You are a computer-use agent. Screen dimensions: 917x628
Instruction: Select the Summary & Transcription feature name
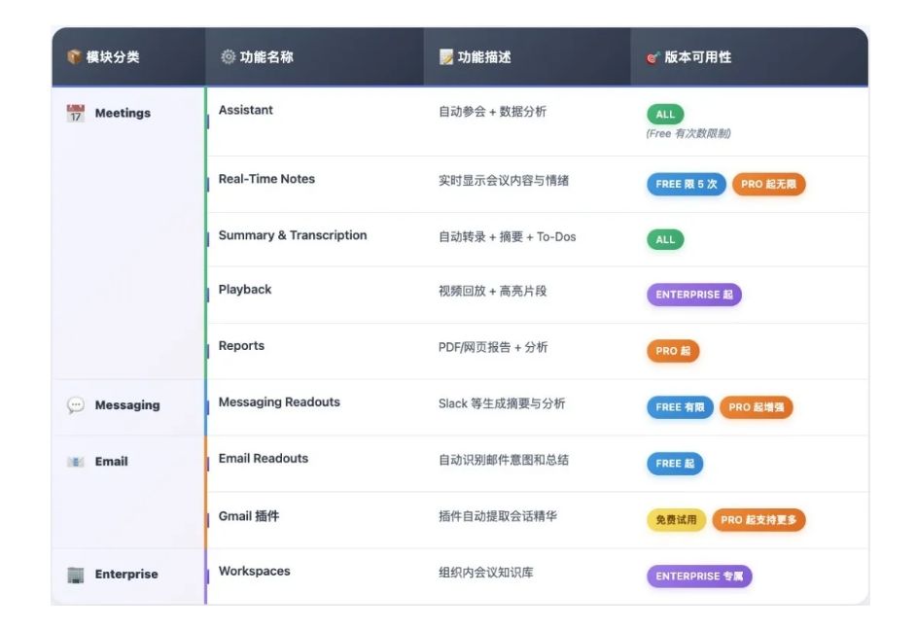tap(293, 235)
